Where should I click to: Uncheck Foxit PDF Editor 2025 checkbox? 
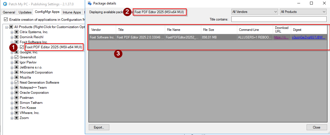pos(22,47)
